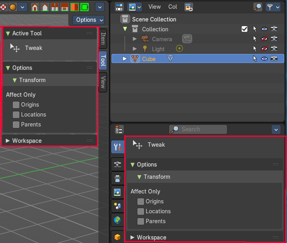Viewport: 287px width, 243px height.
Task: Open dropdown beside the orange sphere icon
Action: [23, 7]
